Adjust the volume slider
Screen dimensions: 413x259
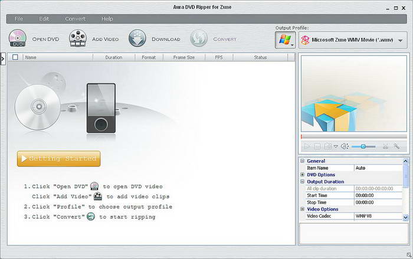pyautogui.click(x=363, y=146)
